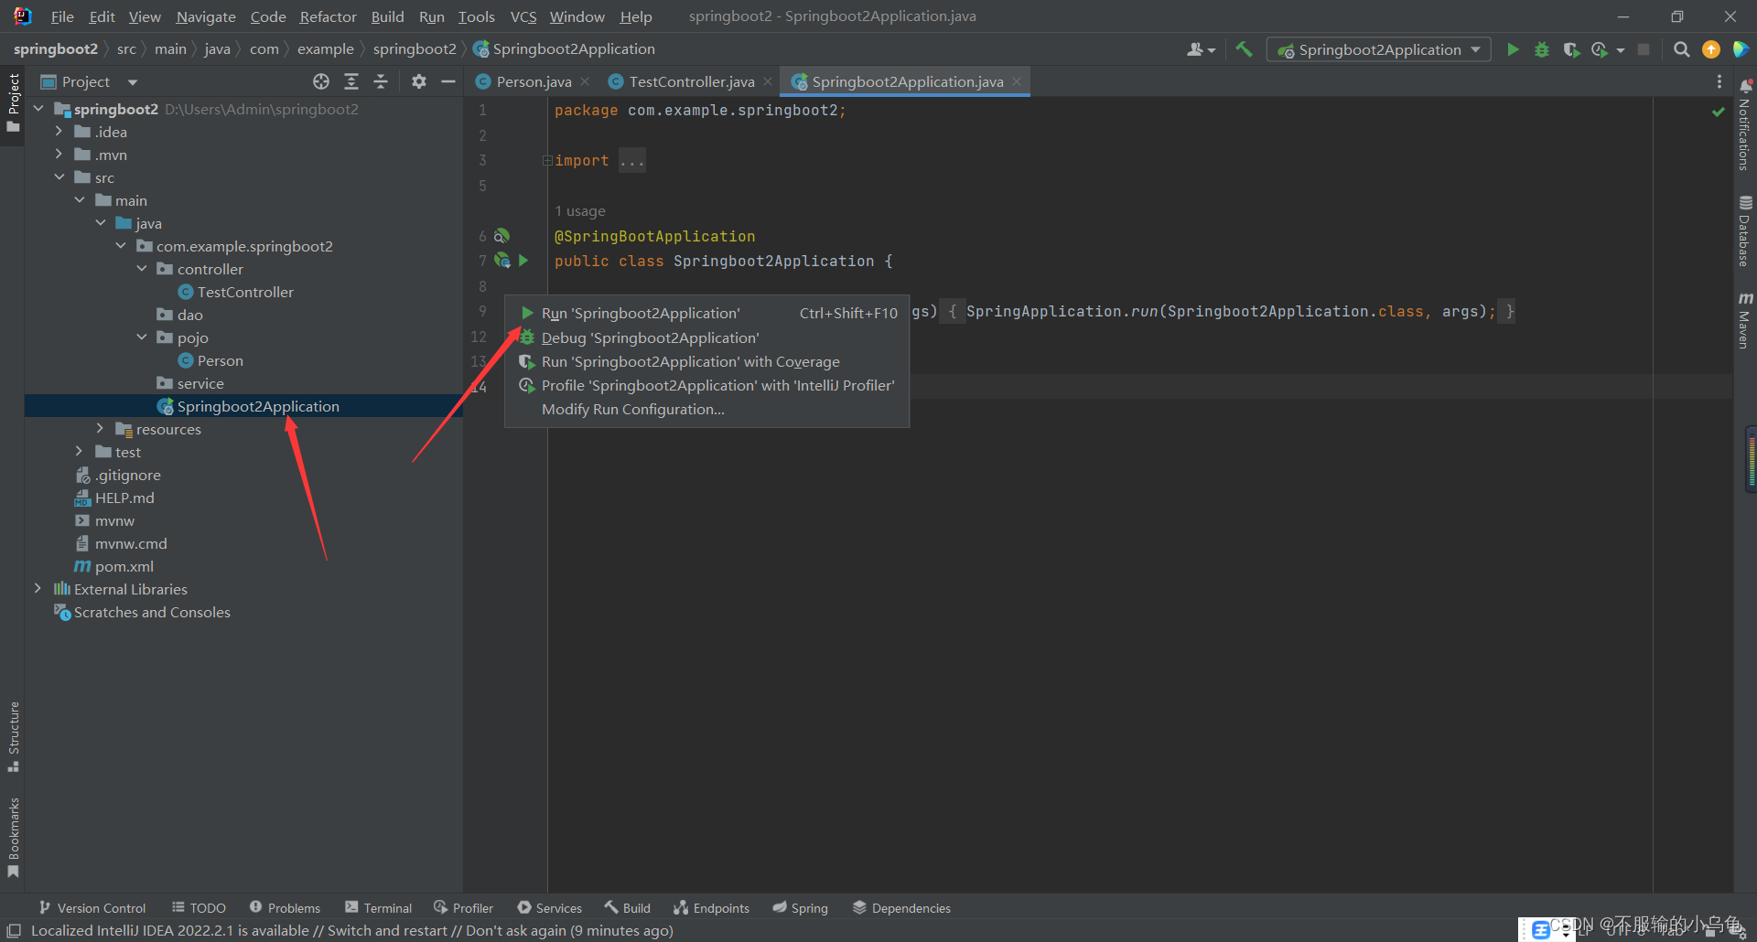Open the Terminal tool window
This screenshot has height=942, width=1757.
(x=379, y=907)
